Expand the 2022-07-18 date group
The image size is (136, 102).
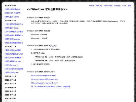click(x=10, y=80)
